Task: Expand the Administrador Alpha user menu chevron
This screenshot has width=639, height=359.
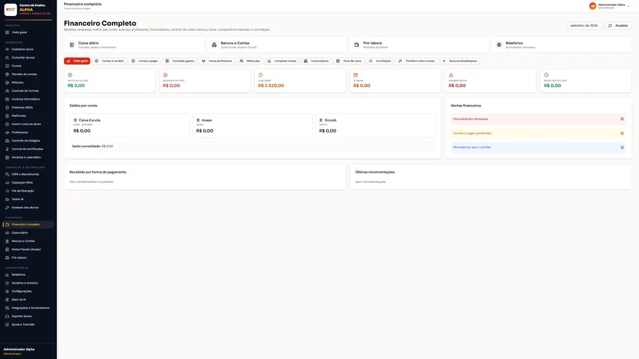Action: coord(629,6)
